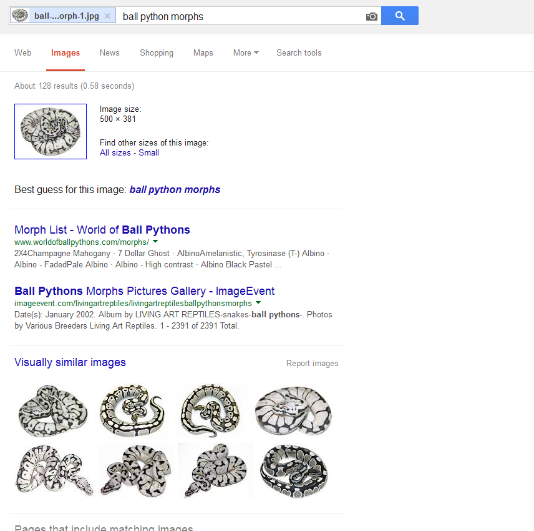Open first similar snake image in top row
Screen dimensions: 534x531
pos(53,410)
